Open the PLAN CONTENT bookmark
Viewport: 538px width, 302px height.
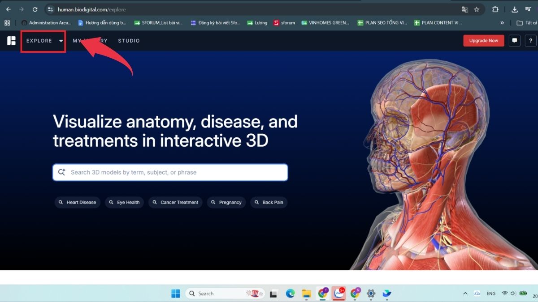[x=438, y=23]
